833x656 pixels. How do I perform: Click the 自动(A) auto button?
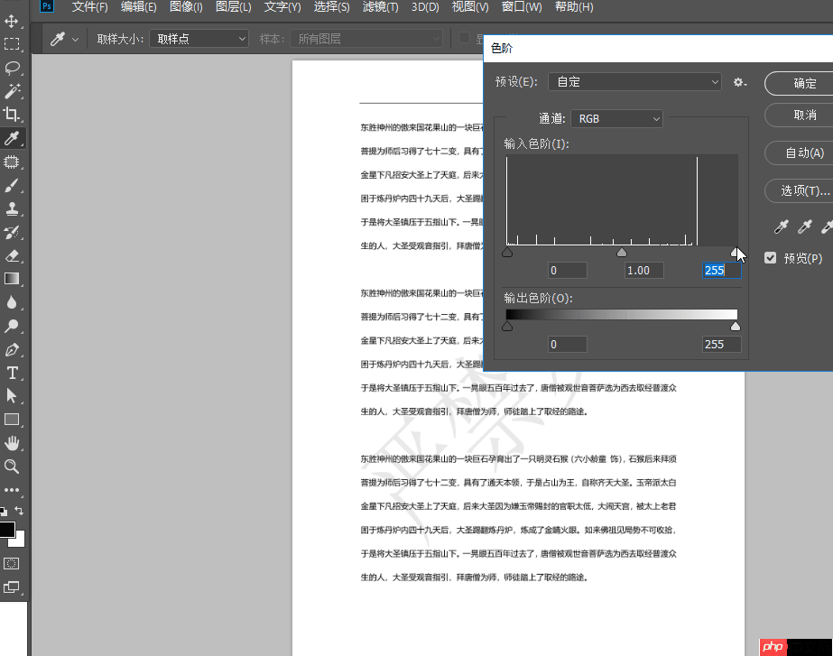pyautogui.click(x=803, y=152)
